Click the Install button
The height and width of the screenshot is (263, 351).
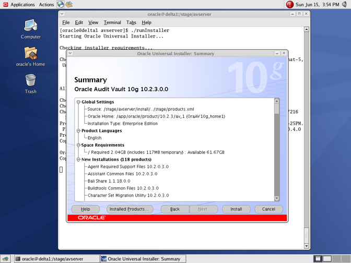[236, 209]
